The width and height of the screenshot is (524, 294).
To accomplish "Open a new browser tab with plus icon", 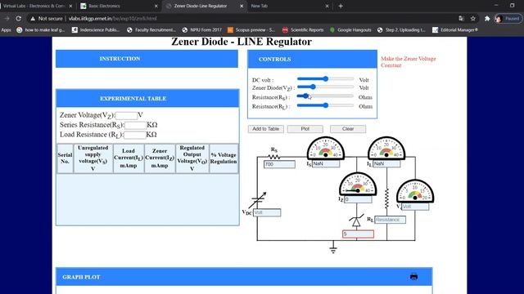I will tap(341, 6).
